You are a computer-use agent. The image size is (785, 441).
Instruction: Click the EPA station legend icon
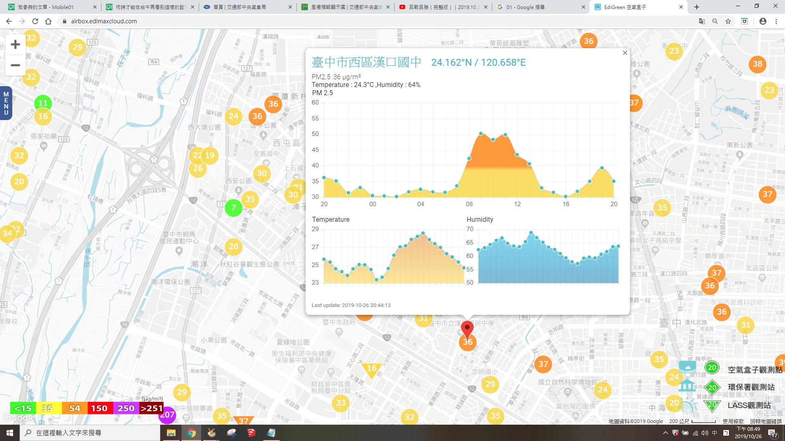[x=712, y=387]
